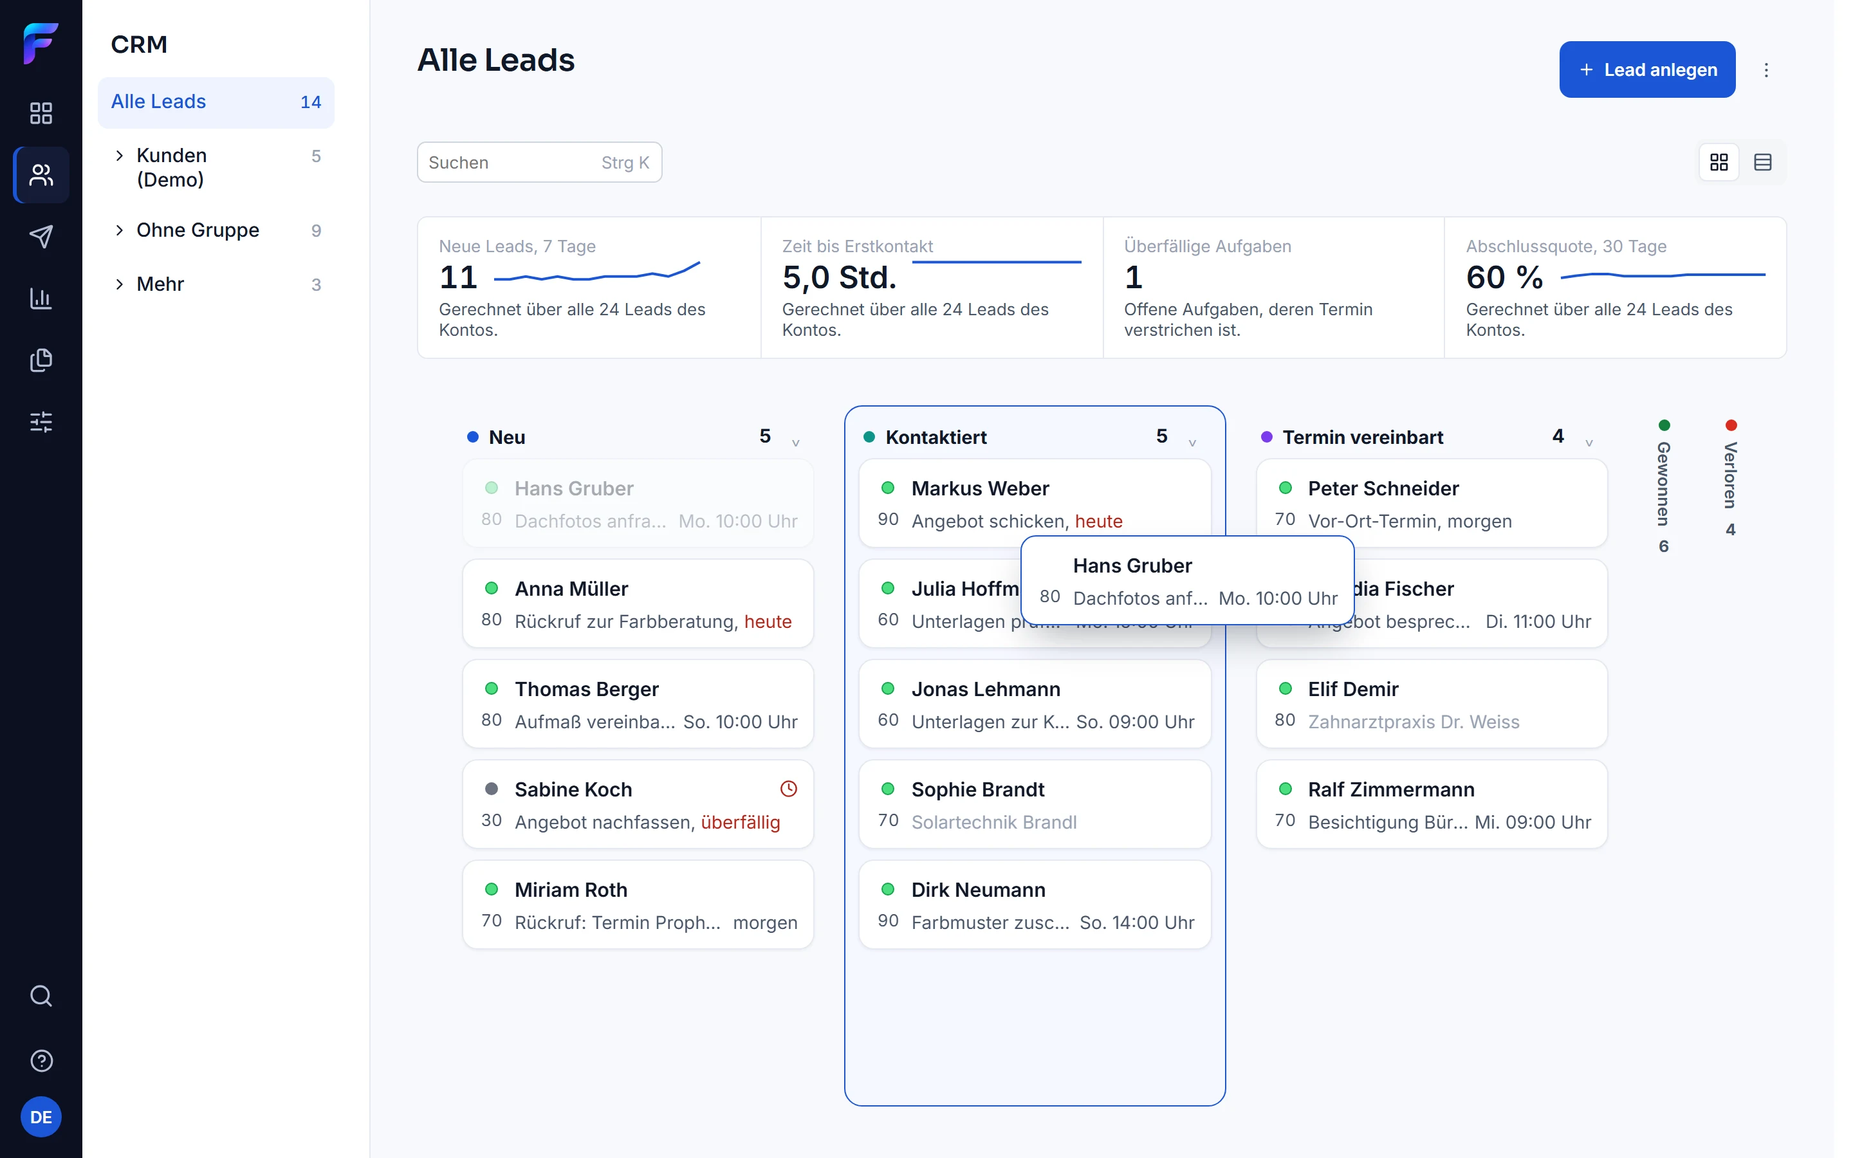
Task: Open the Sophie Brandt lead card
Action: click(1035, 804)
